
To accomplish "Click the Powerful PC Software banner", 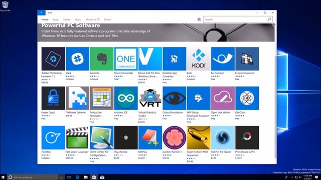I will click(x=156, y=32).
